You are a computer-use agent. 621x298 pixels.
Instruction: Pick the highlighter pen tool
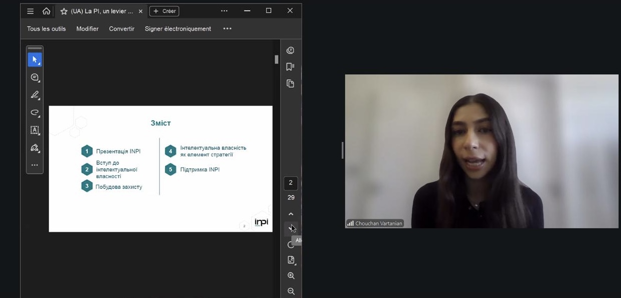pyautogui.click(x=35, y=95)
